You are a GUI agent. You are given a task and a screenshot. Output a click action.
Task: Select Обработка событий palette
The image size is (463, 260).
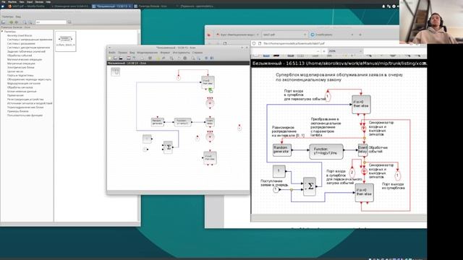[20, 56]
